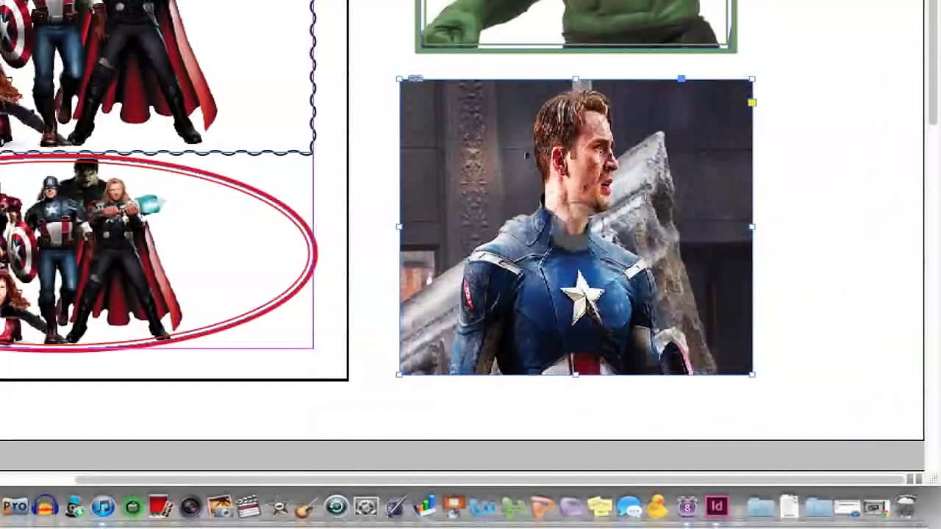
Task: Open the document stack in dock
Action: pyautogui.click(x=789, y=506)
